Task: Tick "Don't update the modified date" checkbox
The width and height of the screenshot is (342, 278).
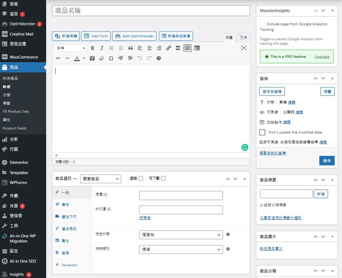Action: tap(262, 132)
